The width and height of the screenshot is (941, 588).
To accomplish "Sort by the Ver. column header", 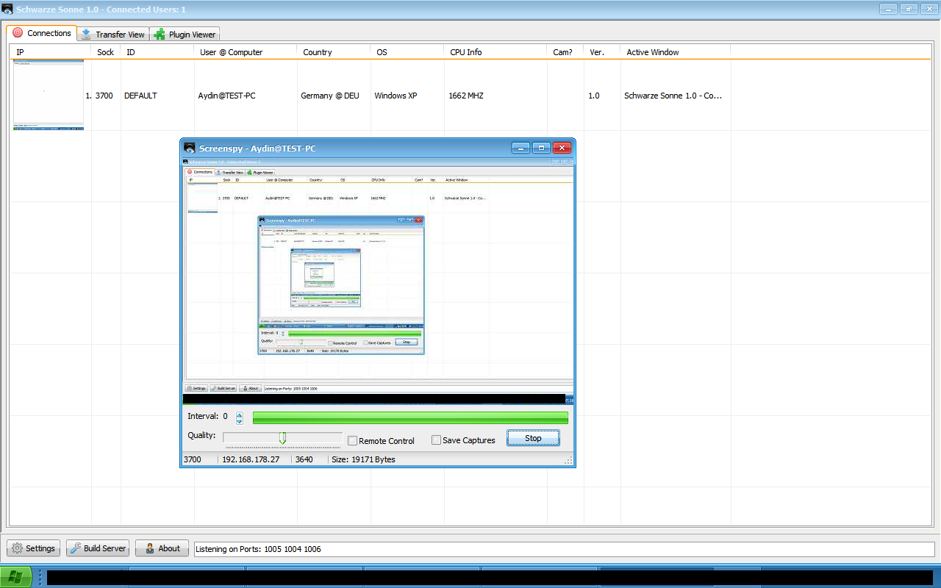I will pos(602,52).
